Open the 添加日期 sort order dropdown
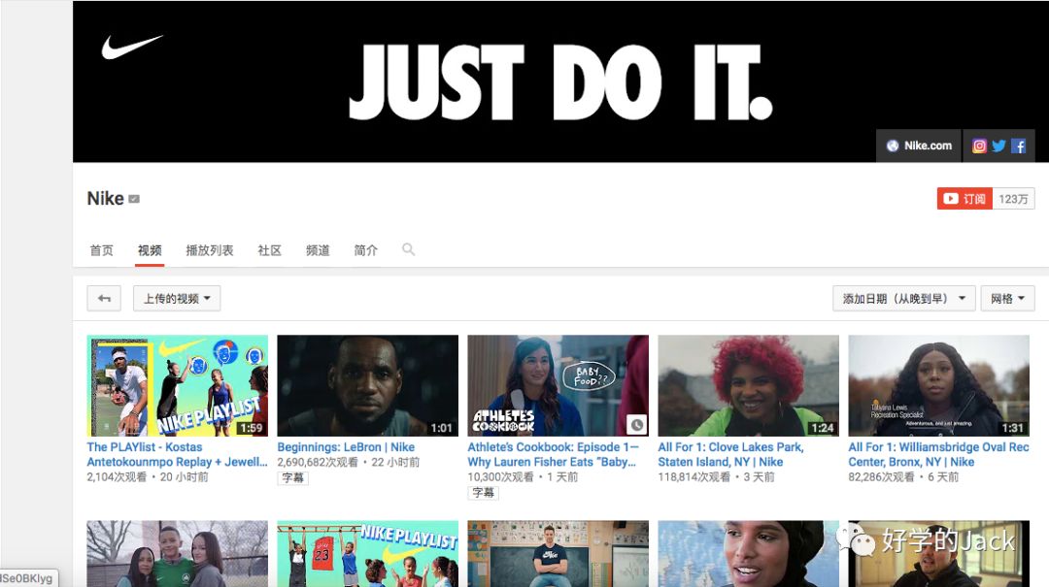This screenshot has width=1049, height=587. (x=903, y=298)
